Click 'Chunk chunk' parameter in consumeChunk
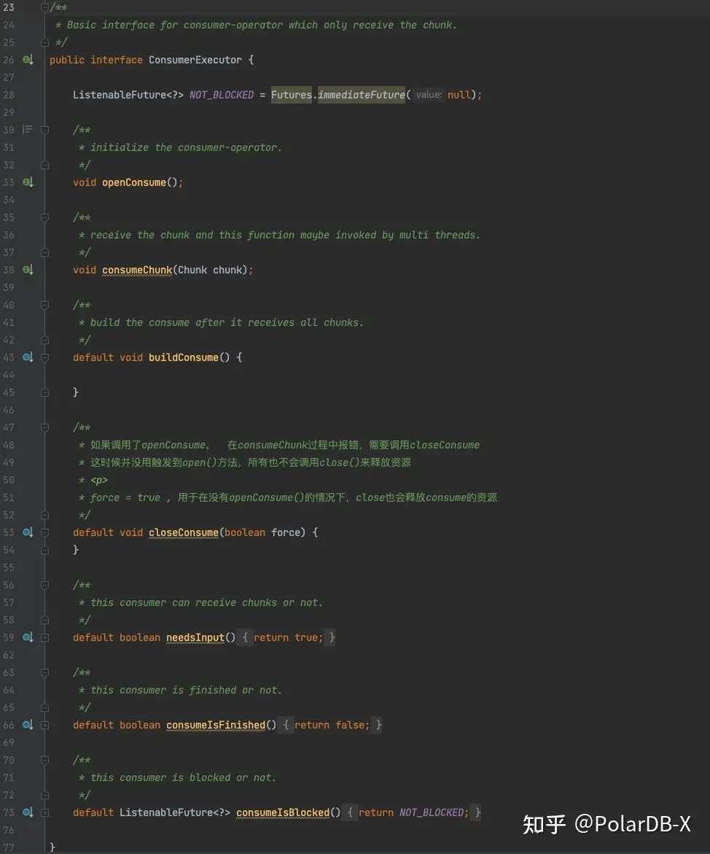This screenshot has height=854, width=710. (x=210, y=270)
